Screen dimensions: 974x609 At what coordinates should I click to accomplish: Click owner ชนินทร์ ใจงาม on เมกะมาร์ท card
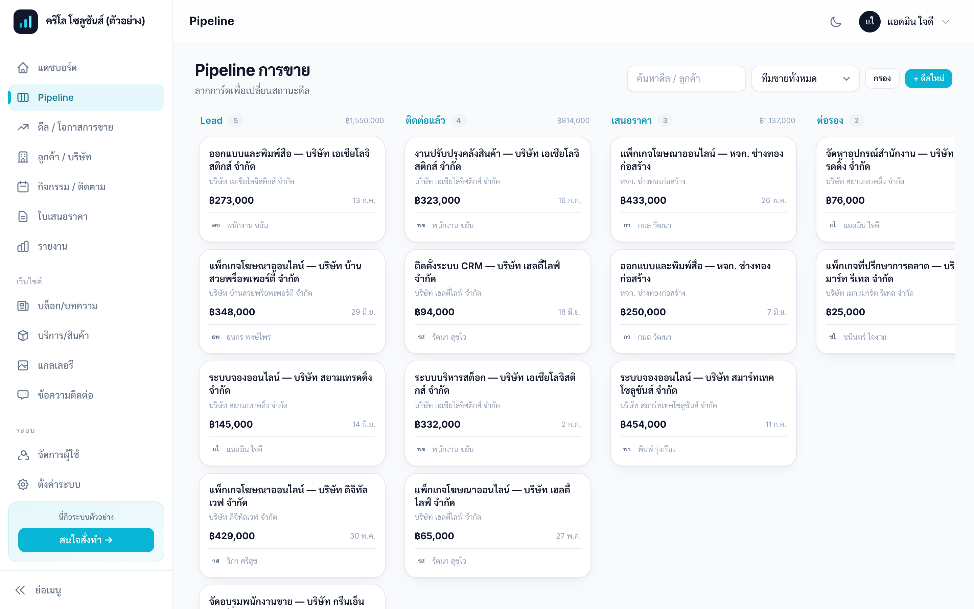864,337
